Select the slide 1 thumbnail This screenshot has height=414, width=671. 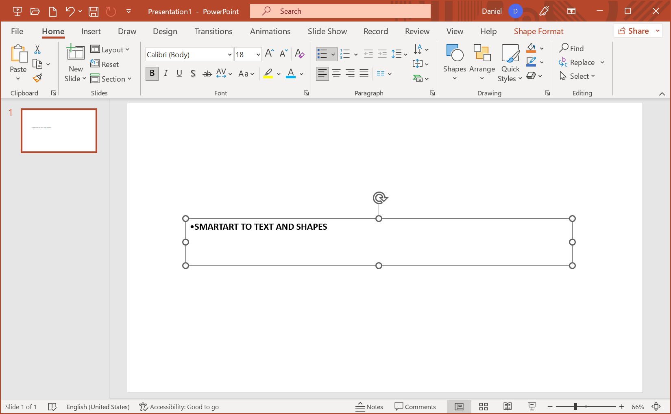tap(59, 130)
